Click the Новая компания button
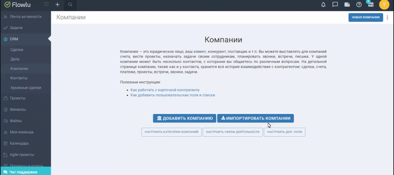The width and height of the screenshot is (394, 175). (366, 18)
